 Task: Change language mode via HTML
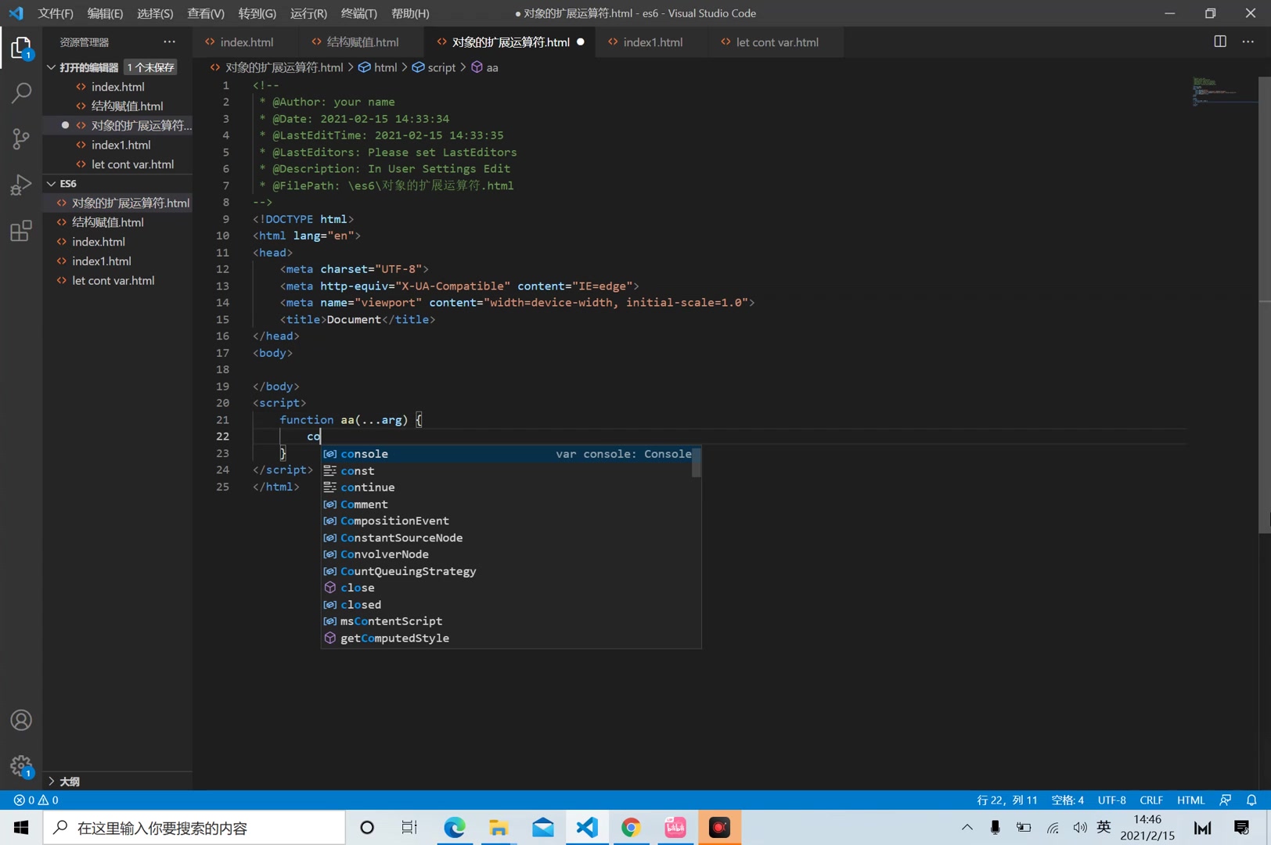[1190, 800]
